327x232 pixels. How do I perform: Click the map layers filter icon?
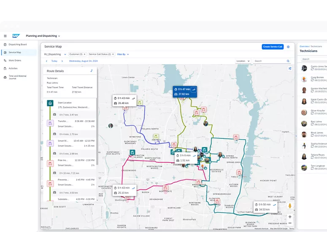click(290, 68)
